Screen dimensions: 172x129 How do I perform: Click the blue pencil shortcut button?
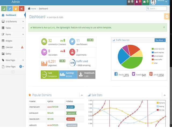point(10,9)
